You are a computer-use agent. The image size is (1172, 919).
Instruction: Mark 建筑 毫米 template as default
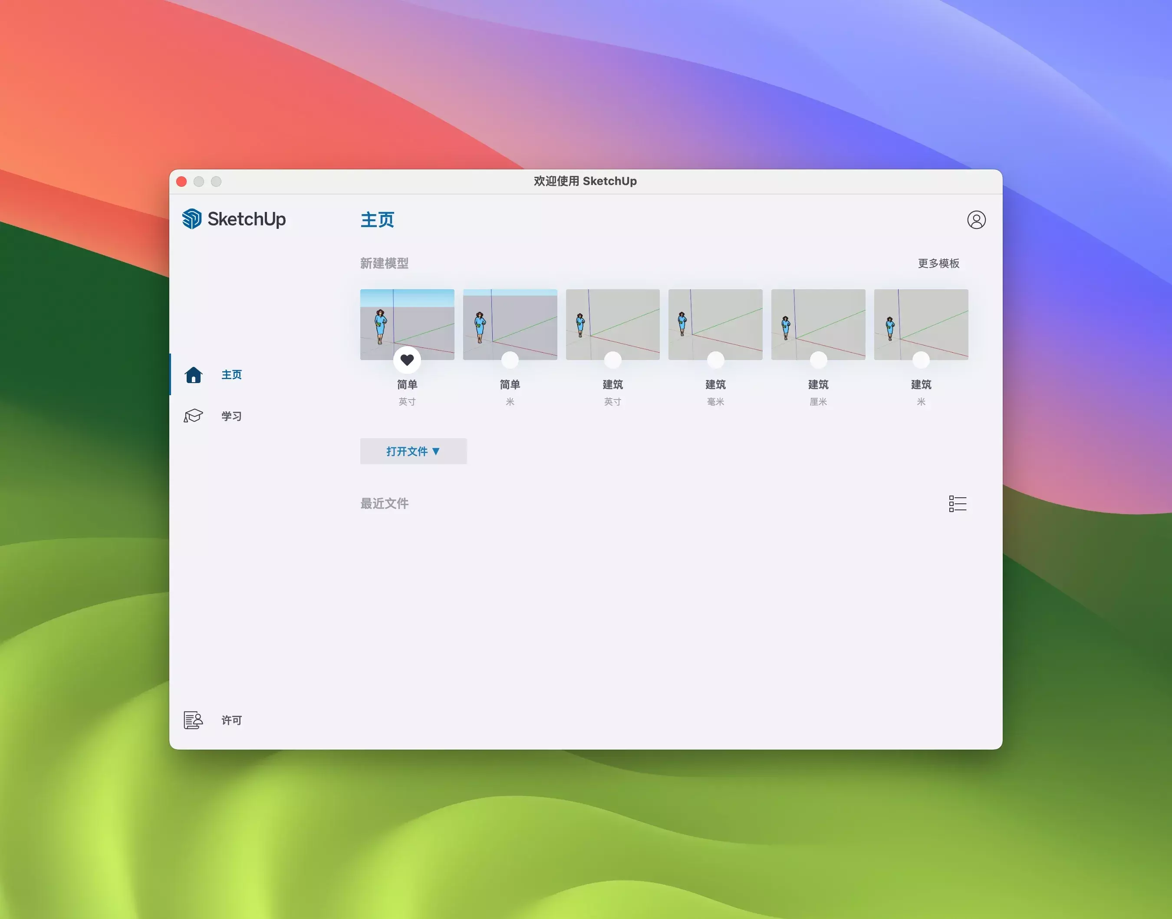[x=715, y=360]
